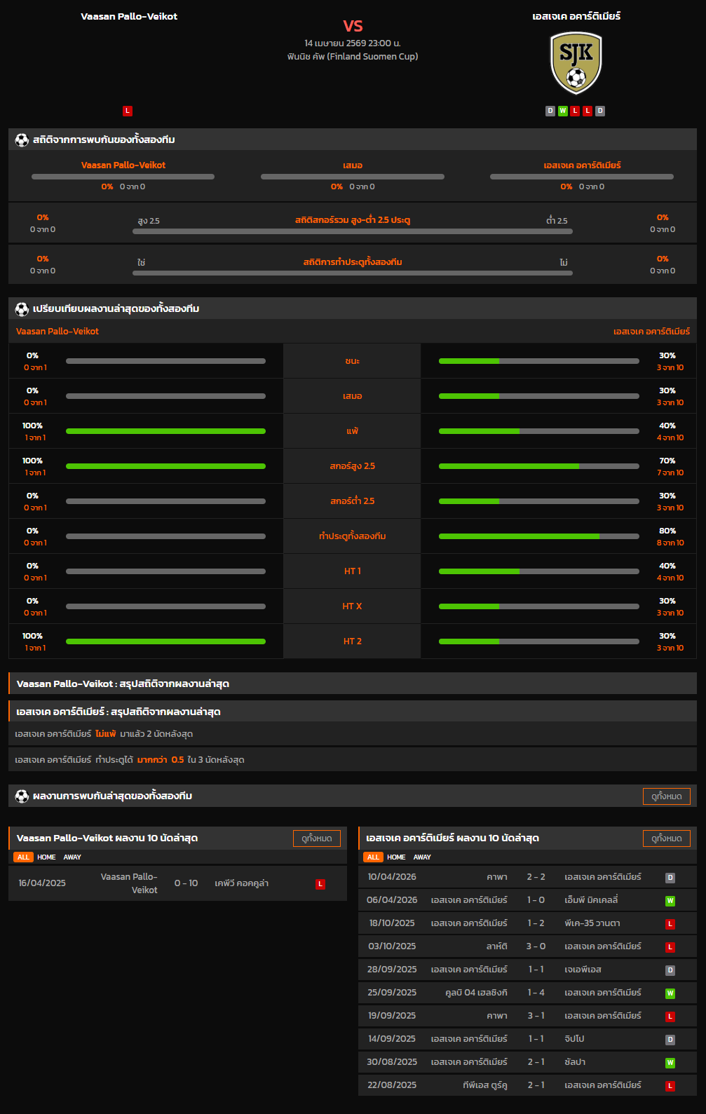Viewport: 706px width, 1114px height.
Task: Click the D result badge for 10/04/2026 match
Action: pyautogui.click(x=670, y=877)
